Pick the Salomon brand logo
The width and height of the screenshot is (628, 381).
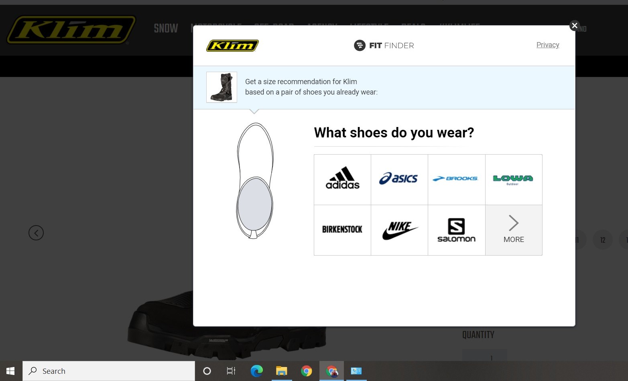(x=456, y=230)
